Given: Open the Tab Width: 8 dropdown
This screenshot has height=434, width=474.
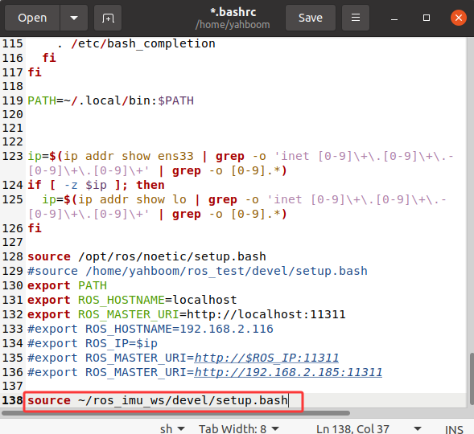Looking at the screenshot, I should [x=239, y=428].
